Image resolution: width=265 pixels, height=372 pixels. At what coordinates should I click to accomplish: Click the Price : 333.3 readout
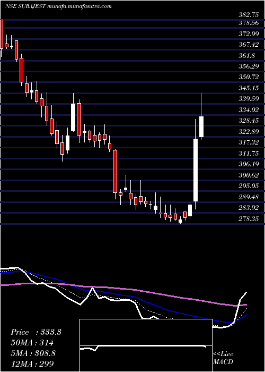click(x=36, y=332)
